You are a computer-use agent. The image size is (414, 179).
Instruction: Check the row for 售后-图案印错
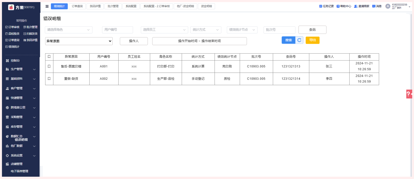49,66
